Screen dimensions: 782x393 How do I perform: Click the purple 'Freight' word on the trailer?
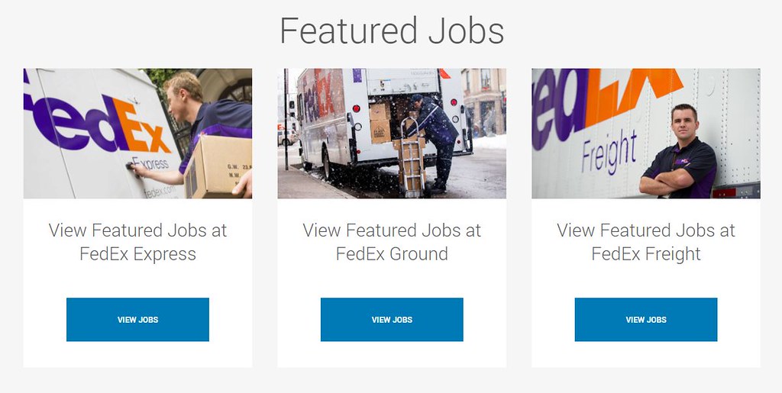pyautogui.click(x=609, y=152)
